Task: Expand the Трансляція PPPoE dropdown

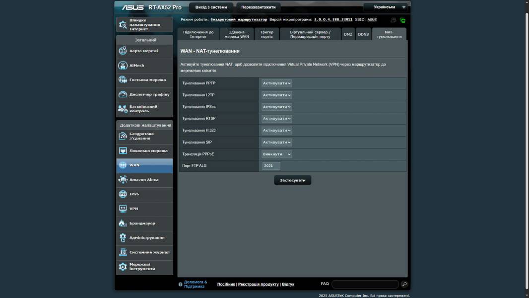Action: click(x=277, y=154)
